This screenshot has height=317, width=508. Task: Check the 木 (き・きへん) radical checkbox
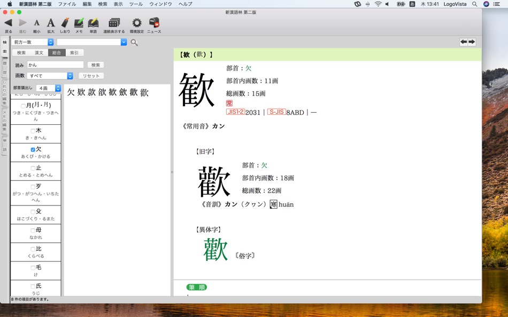33,131
